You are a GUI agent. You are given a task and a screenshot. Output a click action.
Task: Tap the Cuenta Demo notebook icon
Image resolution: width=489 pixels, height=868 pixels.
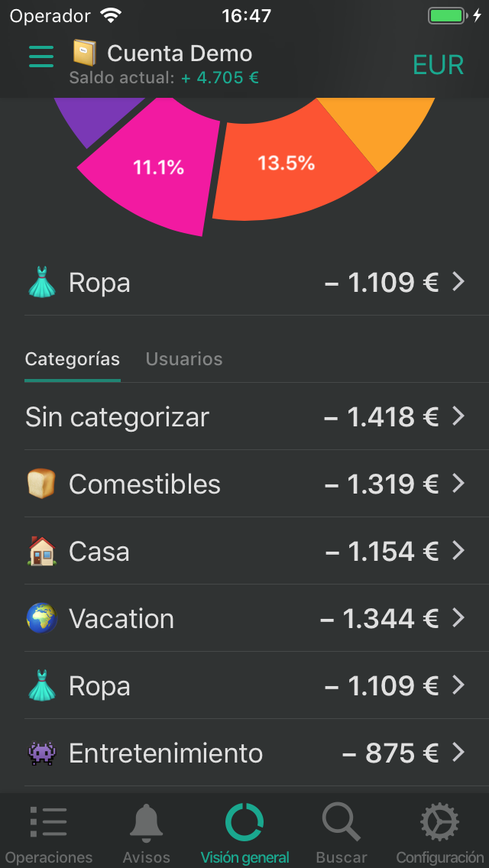point(85,53)
